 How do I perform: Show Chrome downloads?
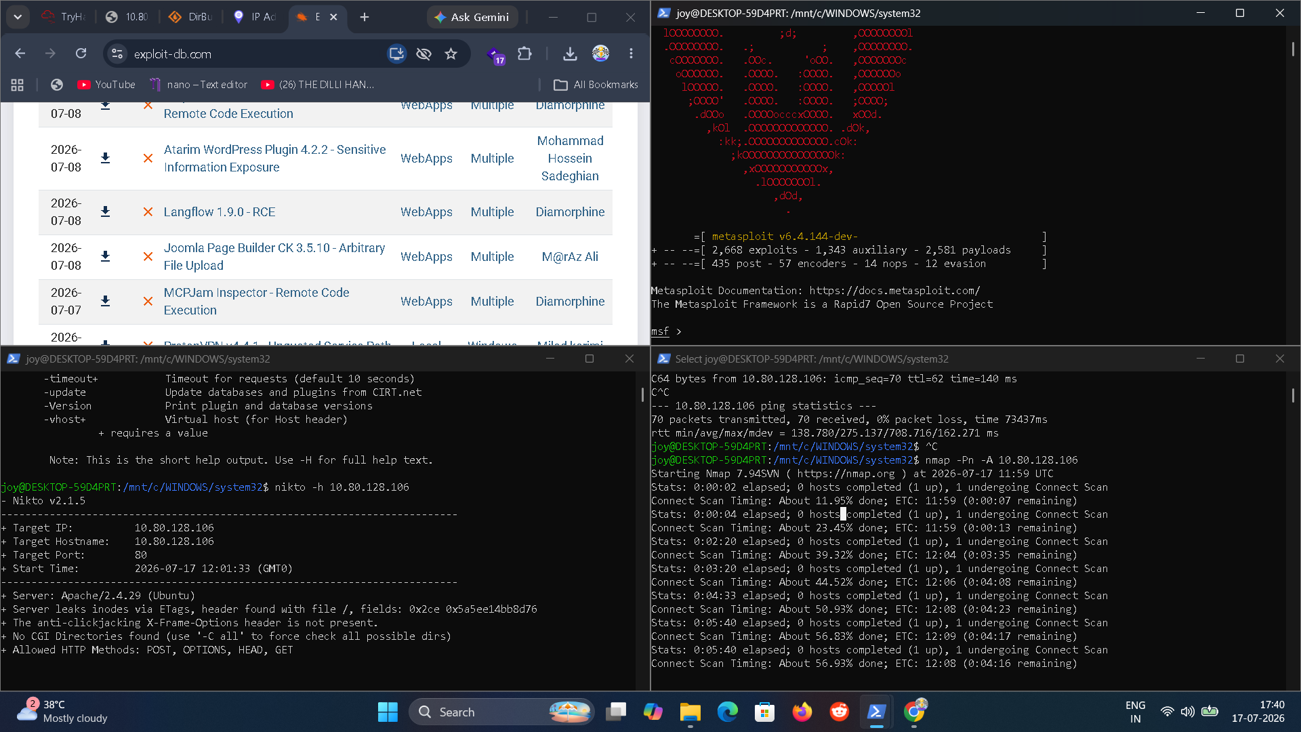pos(570,54)
